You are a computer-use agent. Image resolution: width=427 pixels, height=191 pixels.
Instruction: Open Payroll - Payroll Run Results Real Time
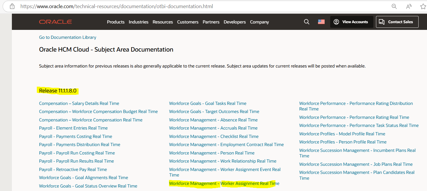77,161
